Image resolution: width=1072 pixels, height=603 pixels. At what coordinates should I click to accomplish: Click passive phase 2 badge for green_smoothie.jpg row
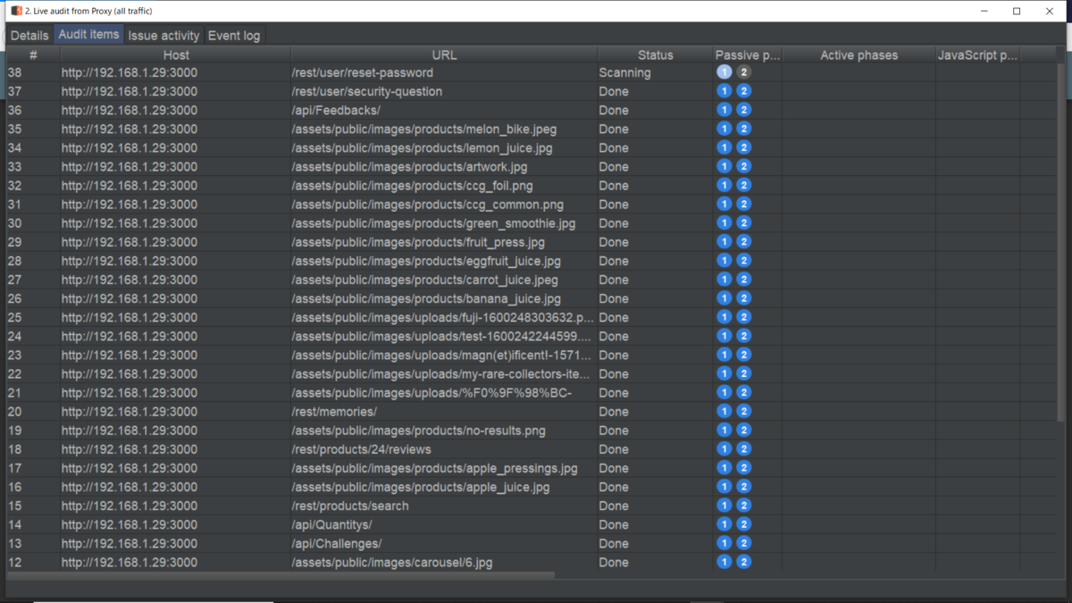tap(743, 222)
